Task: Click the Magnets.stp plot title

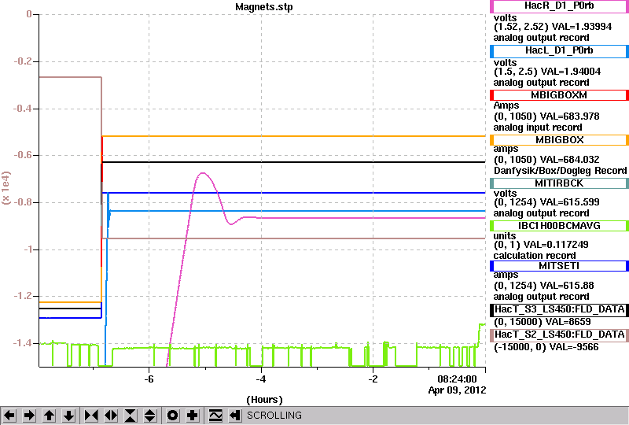Action: [264, 7]
